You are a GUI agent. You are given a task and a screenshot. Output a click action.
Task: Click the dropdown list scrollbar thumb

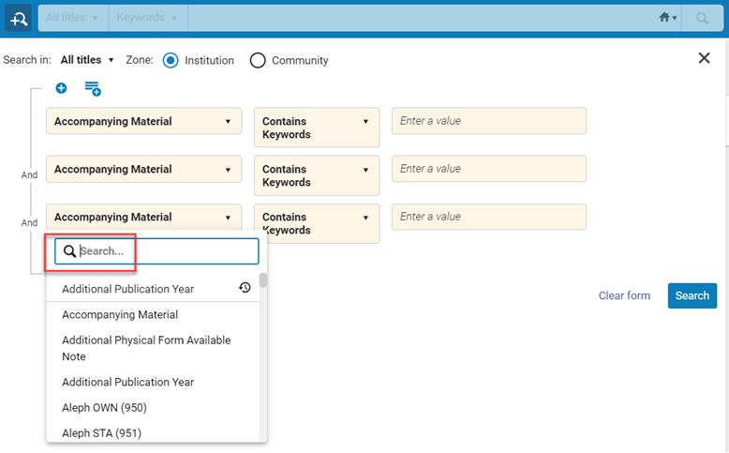pos(263,280)
